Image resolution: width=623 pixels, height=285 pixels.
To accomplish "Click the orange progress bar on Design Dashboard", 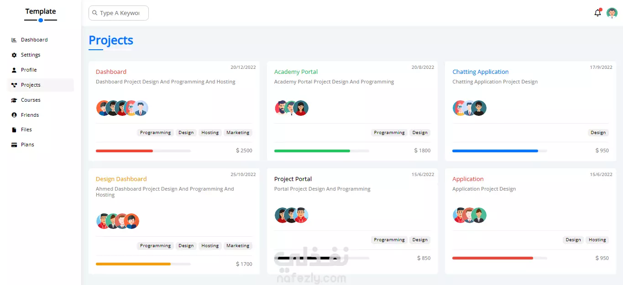I will pyautogui.click(x=133, y=264).
